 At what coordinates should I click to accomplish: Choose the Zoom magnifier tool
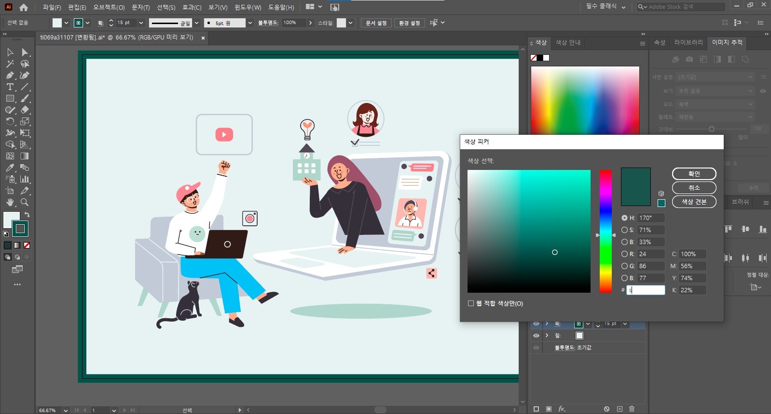click(x=25, y=203)
